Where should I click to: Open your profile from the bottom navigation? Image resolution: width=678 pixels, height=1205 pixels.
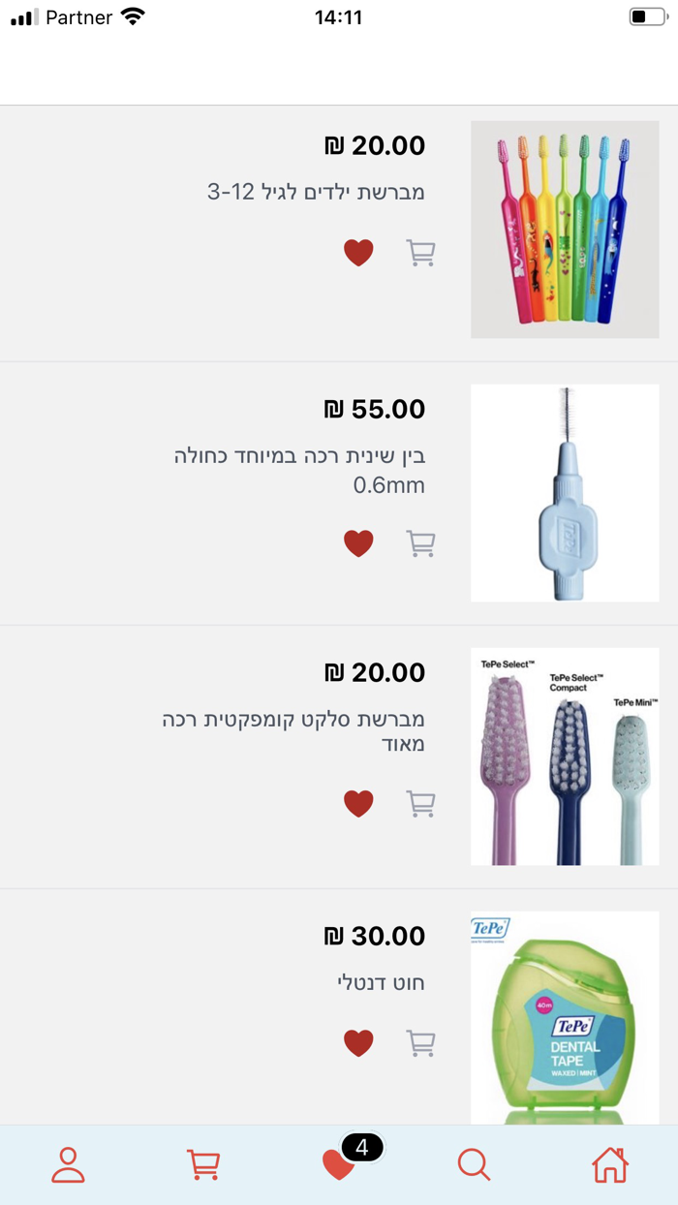pos(68,1164)
